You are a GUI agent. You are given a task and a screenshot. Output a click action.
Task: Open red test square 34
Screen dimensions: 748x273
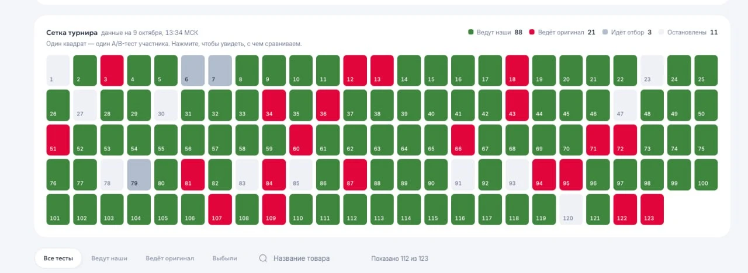[x=274, y=105]
